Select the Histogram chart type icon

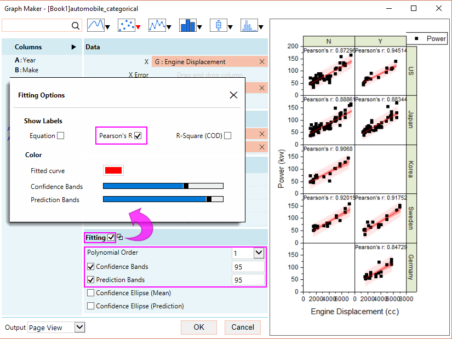(250, 25)
